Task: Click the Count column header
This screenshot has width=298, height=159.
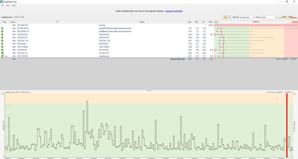Action: (x=13, y=22)
